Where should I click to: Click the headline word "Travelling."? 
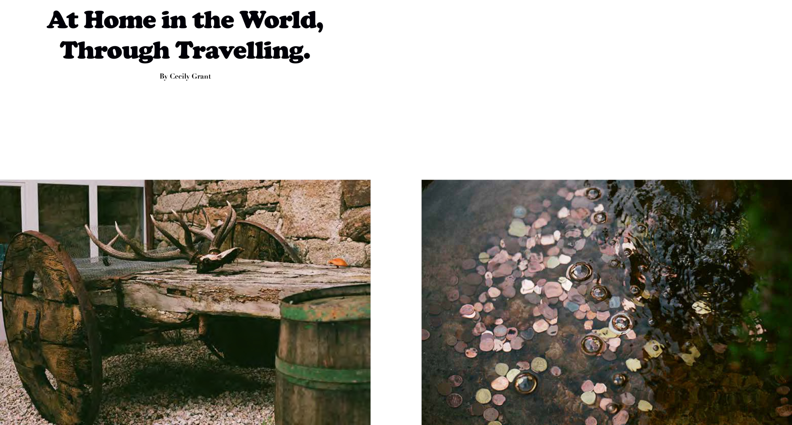point(242,51)
